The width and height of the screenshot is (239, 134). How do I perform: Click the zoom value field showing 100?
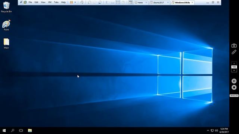click(234, 67)
